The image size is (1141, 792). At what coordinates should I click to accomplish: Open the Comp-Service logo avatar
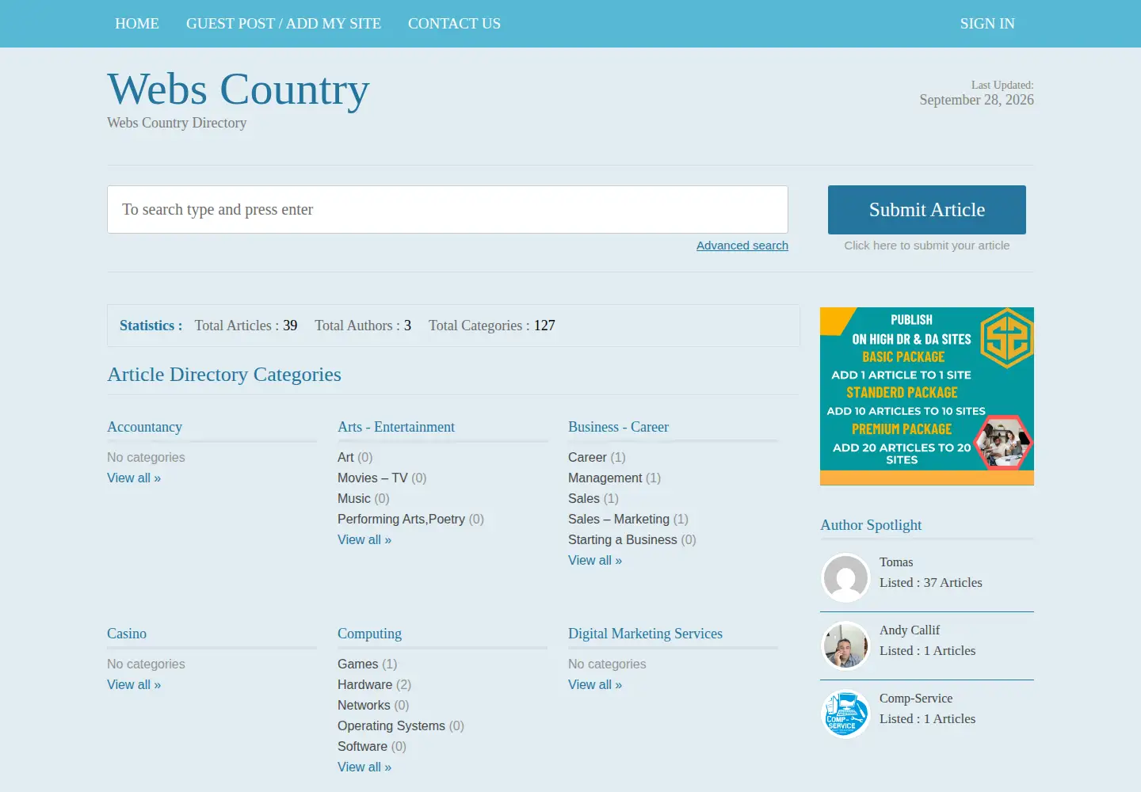point(845,714)
